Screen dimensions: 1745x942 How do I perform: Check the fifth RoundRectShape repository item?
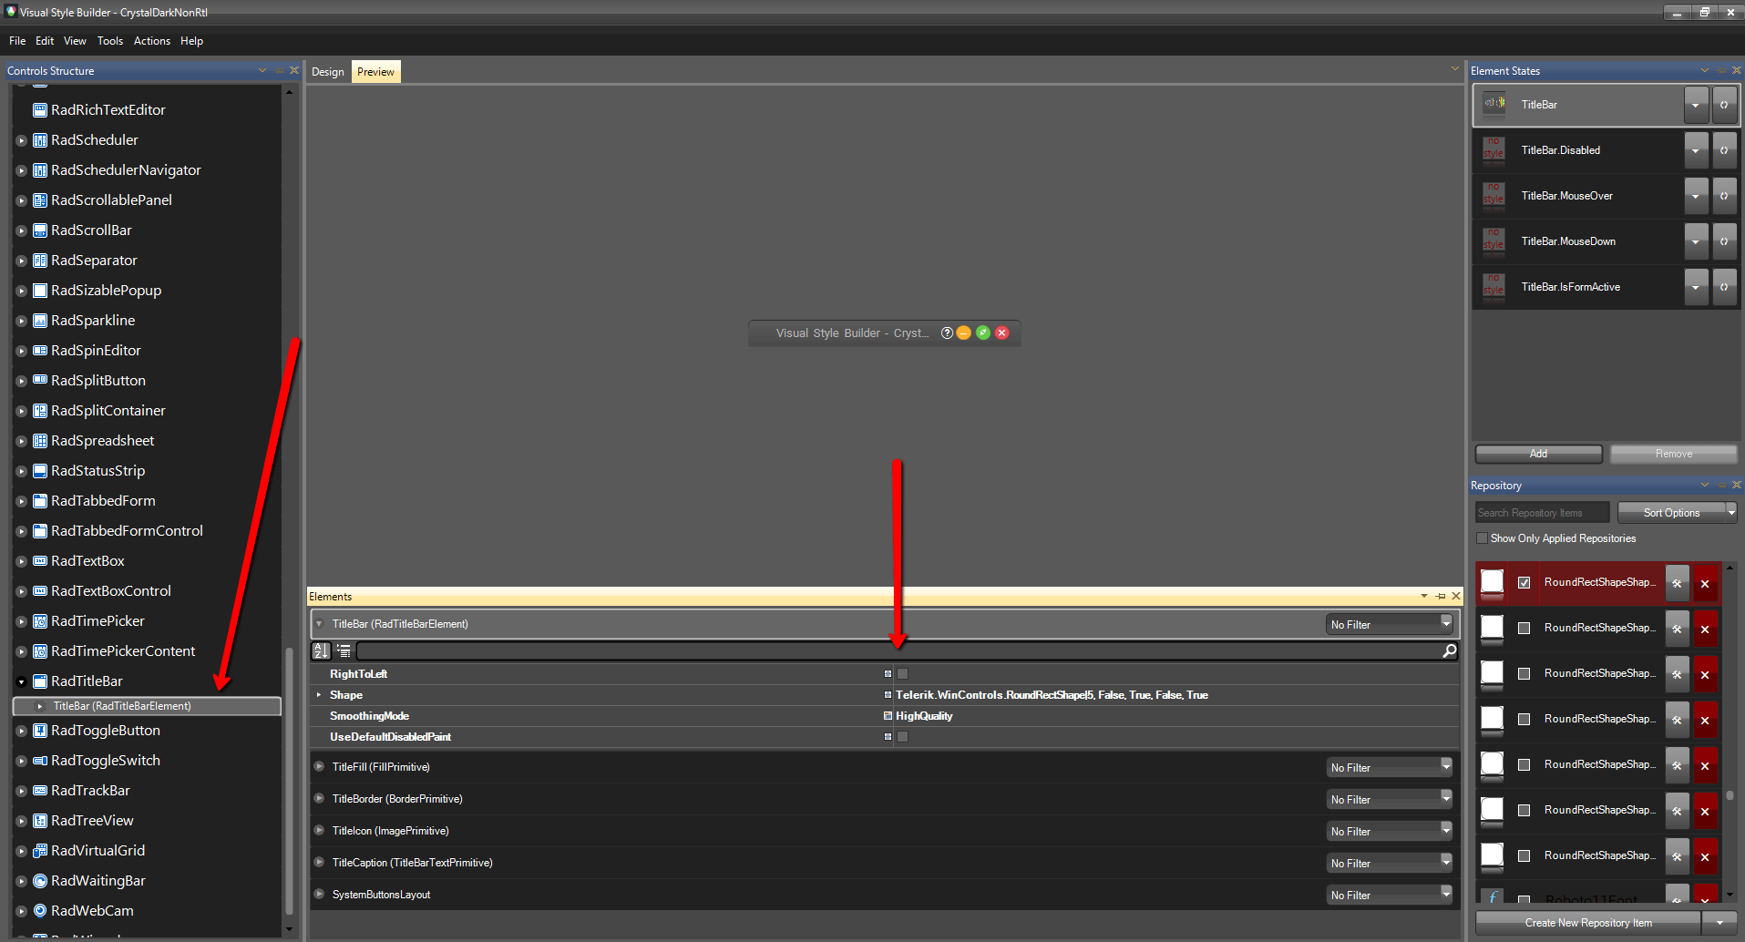click(1524, 764)
